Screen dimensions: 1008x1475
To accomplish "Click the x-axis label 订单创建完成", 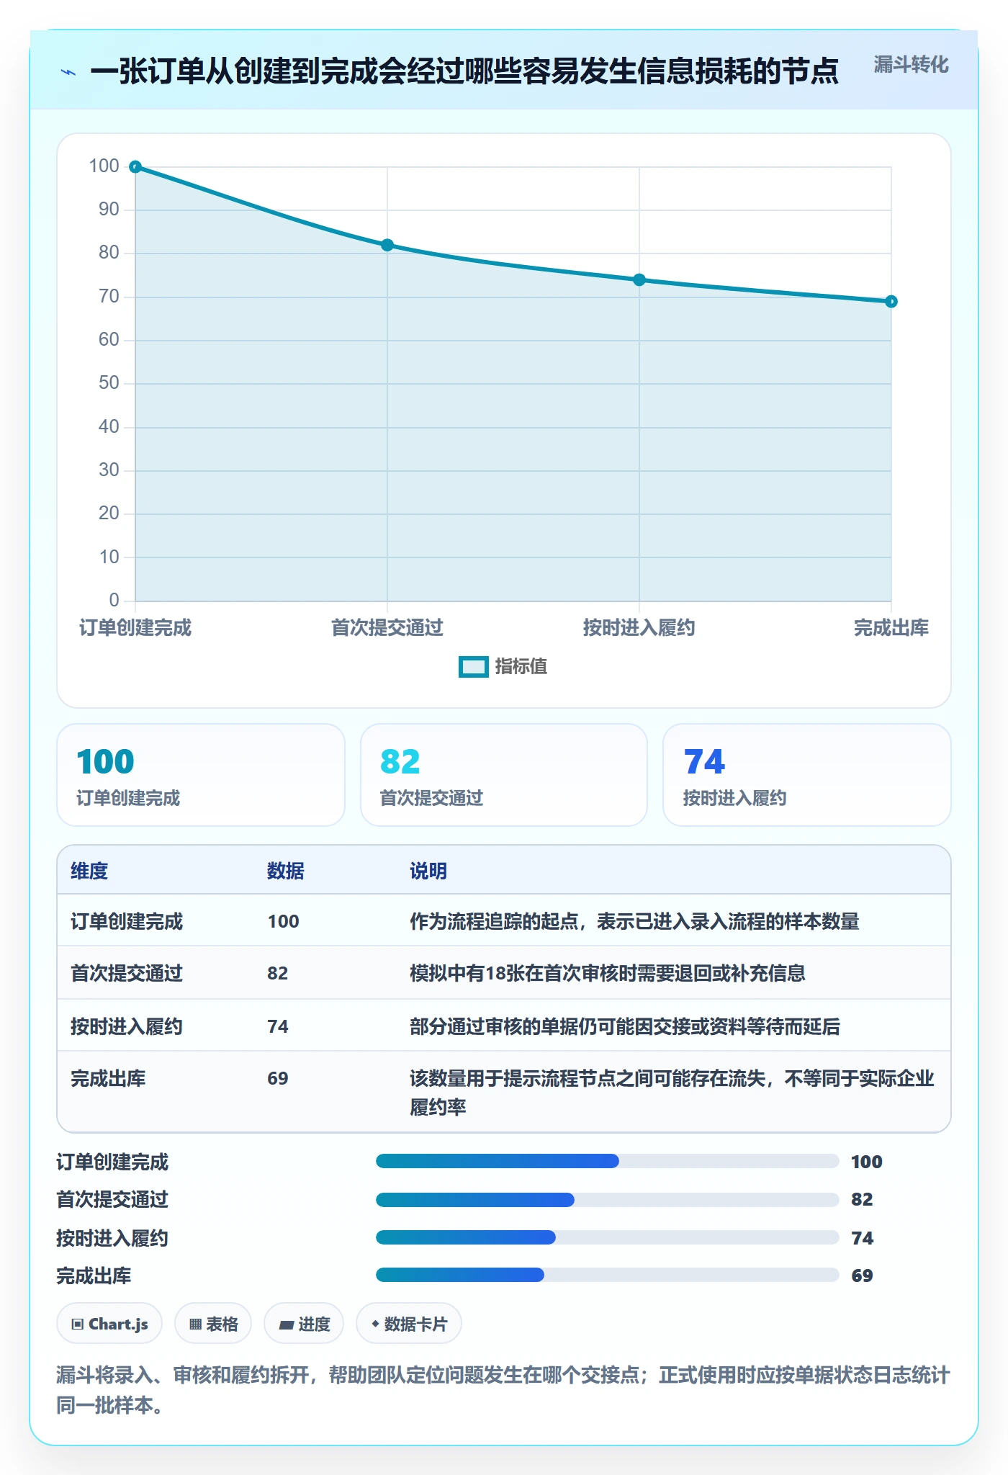I will (135, 628).
